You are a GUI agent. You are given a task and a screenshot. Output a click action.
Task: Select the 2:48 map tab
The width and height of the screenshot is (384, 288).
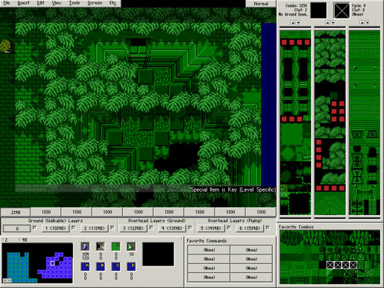16,212
